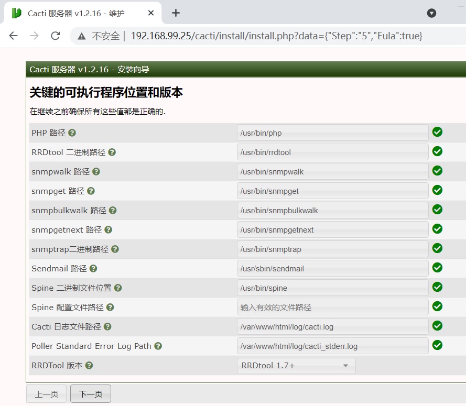The width and height of the screenshot is (466, 406).
Task: Click the 下一页 button
Action: tap(91, 394)
